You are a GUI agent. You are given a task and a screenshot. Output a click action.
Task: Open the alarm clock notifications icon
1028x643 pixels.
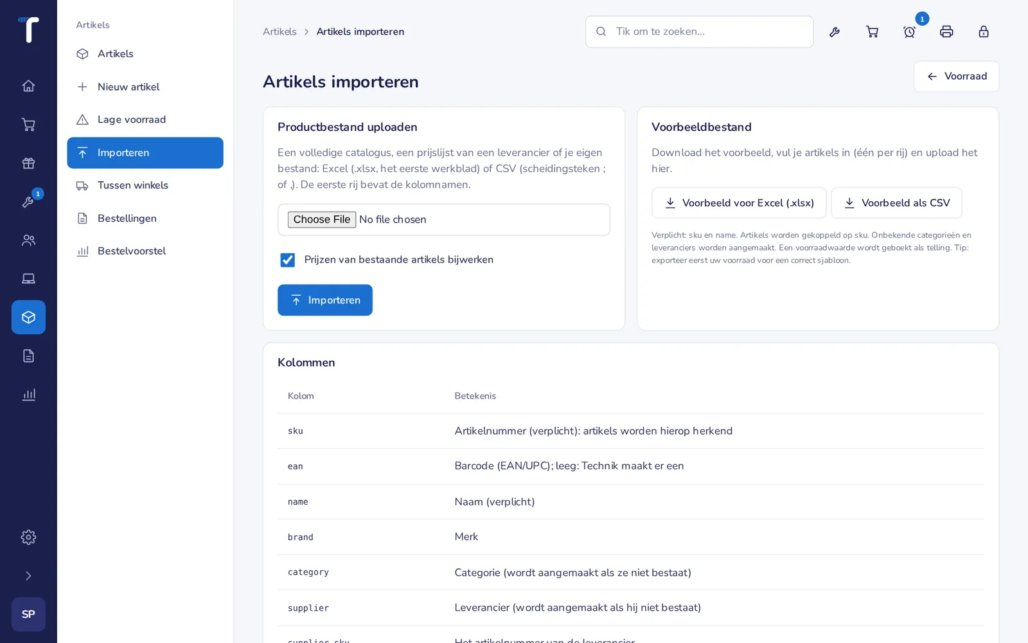[x=909, y=32]
